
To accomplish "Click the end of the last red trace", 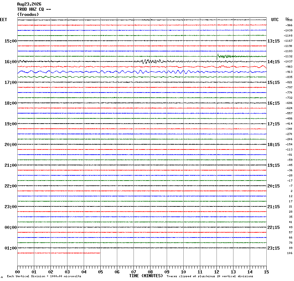I will pyautogui.click(x=100, y=253).
